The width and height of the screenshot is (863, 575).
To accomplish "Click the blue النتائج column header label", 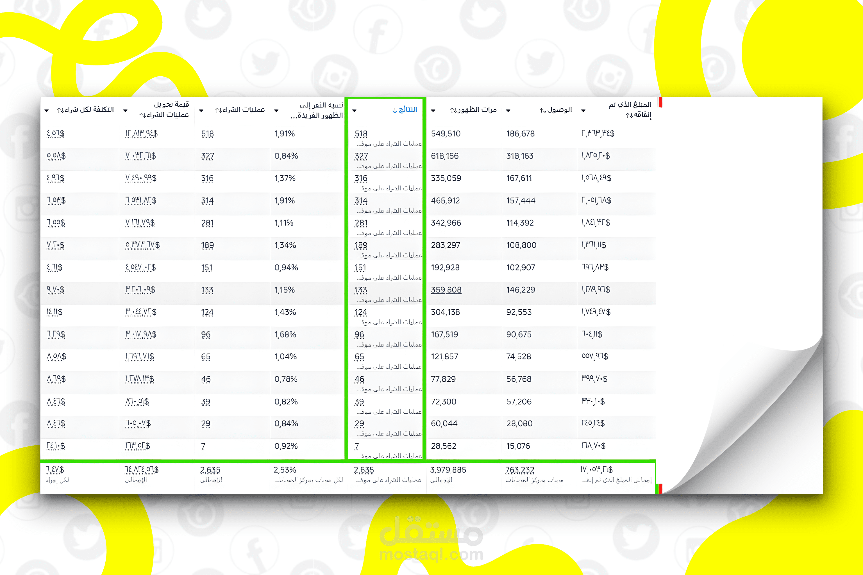I will [x=408, y=110].
